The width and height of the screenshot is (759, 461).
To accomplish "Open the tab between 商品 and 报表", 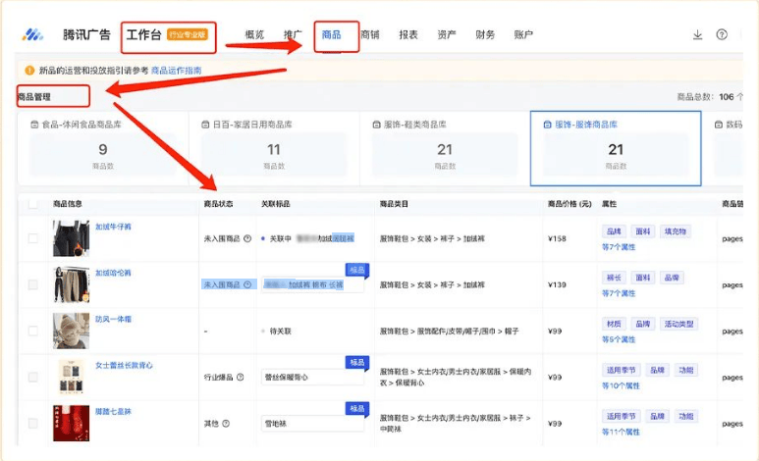I will click(370, 35).
